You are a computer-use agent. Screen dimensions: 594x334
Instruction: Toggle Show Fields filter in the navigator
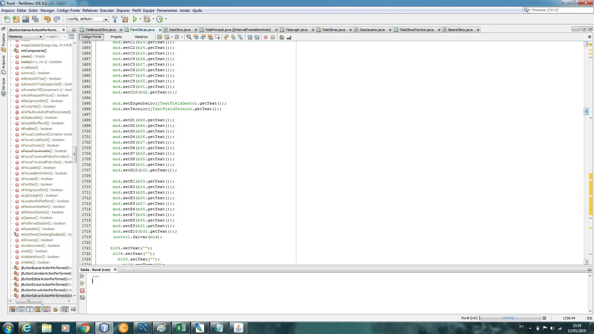click(21, 309)
